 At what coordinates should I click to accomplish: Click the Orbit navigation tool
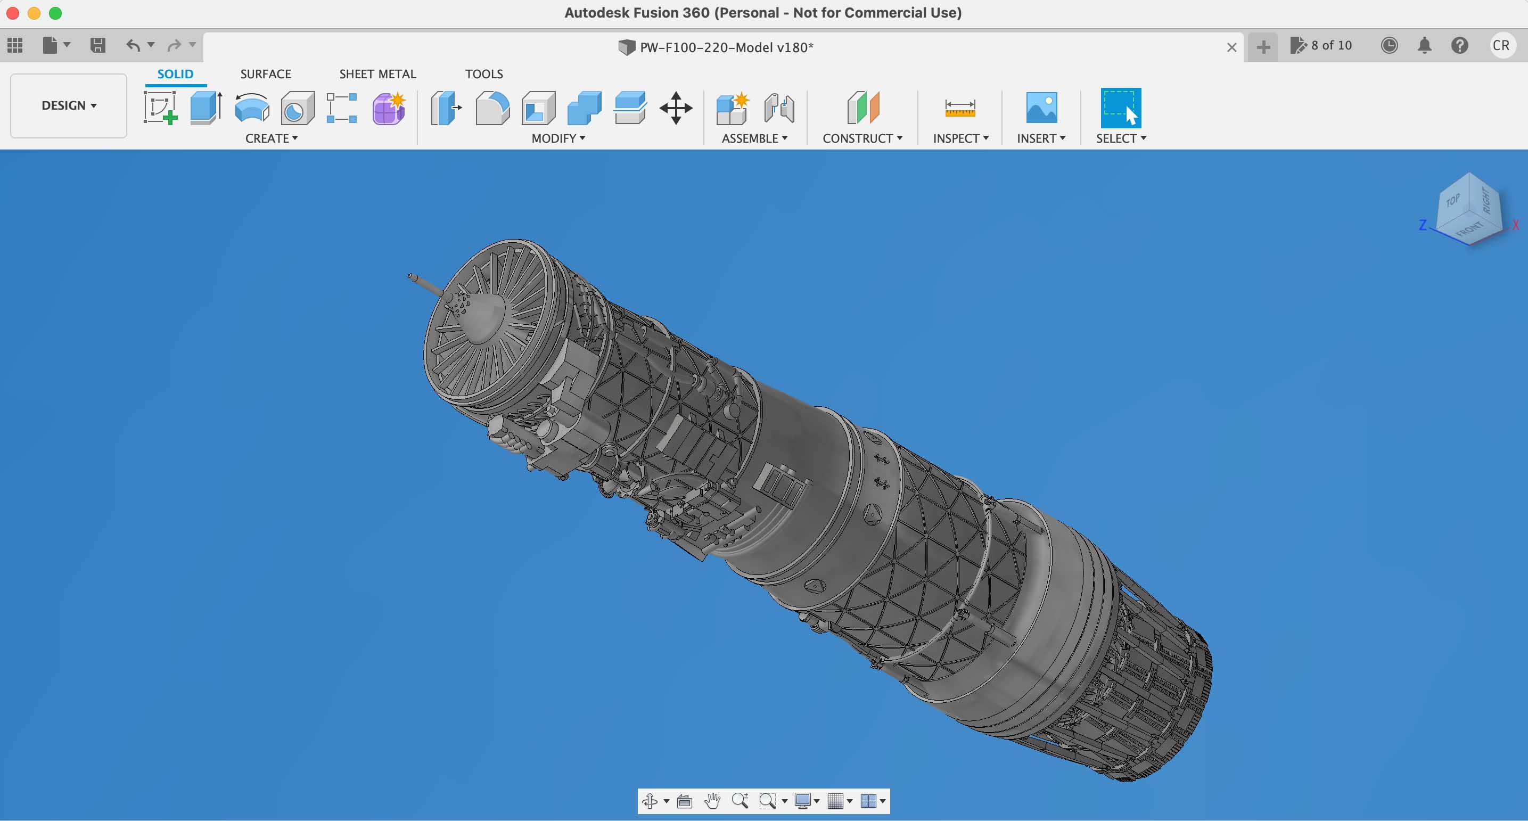(650, 801)
